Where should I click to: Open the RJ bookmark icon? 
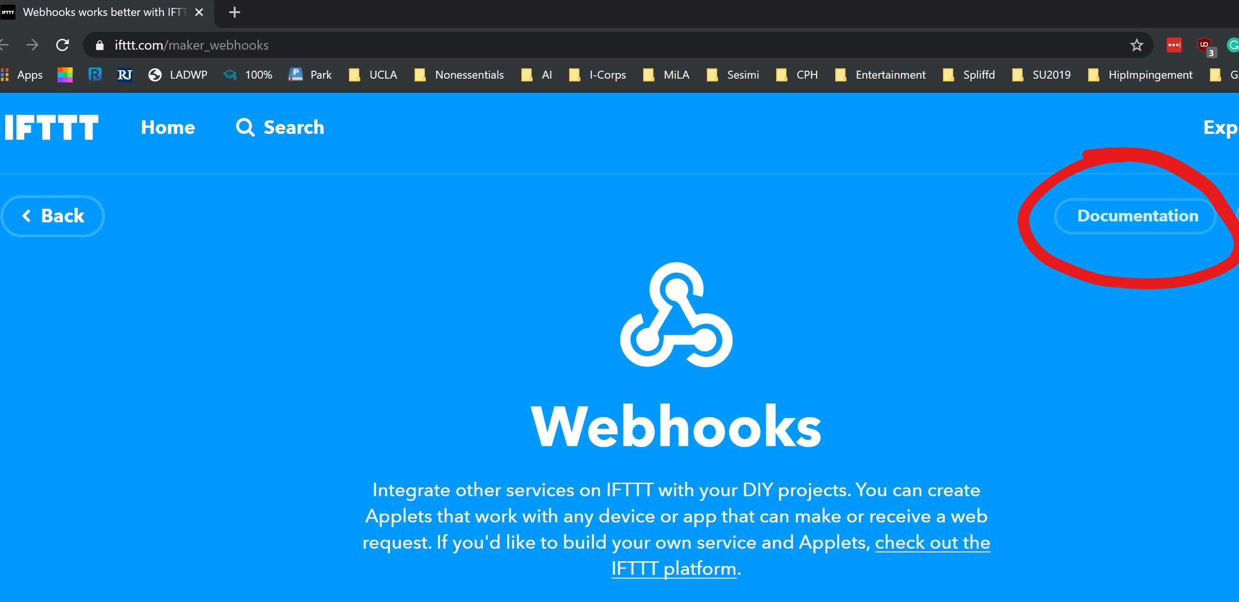pyautogui.click(x=125, y=75)
